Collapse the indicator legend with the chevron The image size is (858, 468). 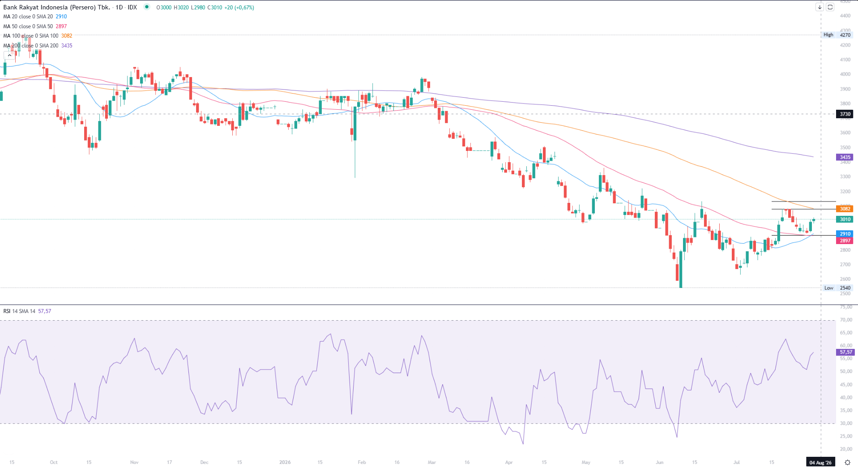[x=9, y=55]
